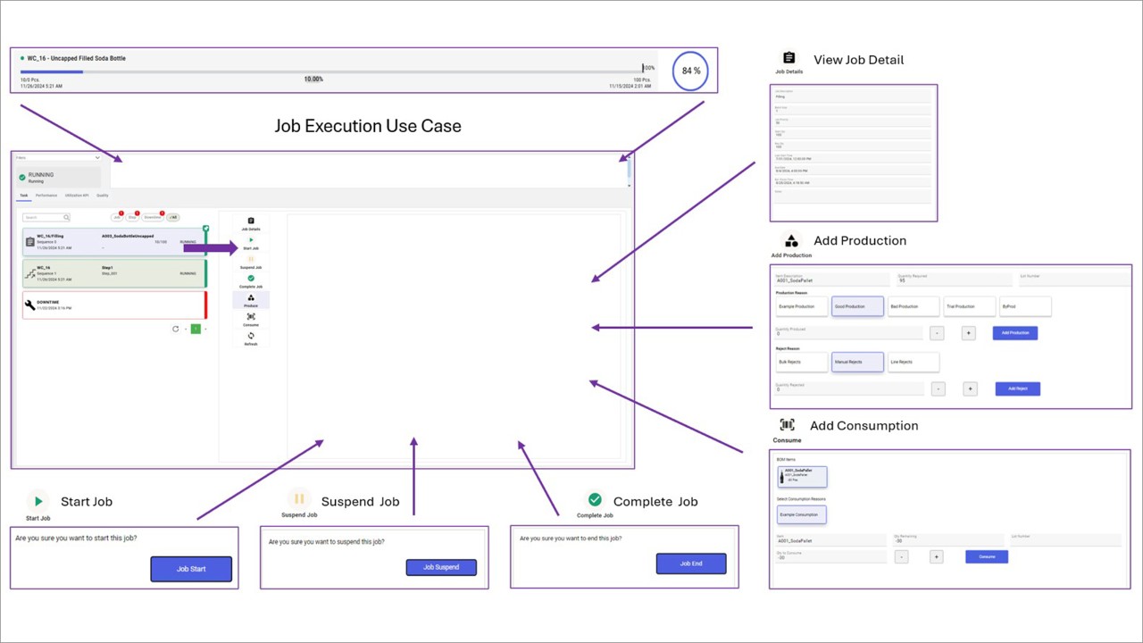Click the reload icon below the task list
The height and width of the screenshot is (643, 1143).
click(177, 329)
